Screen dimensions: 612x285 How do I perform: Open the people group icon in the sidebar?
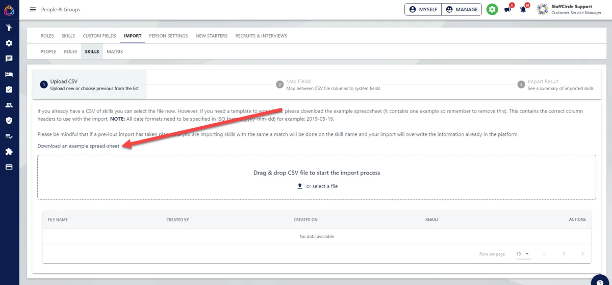pos(9,105)
